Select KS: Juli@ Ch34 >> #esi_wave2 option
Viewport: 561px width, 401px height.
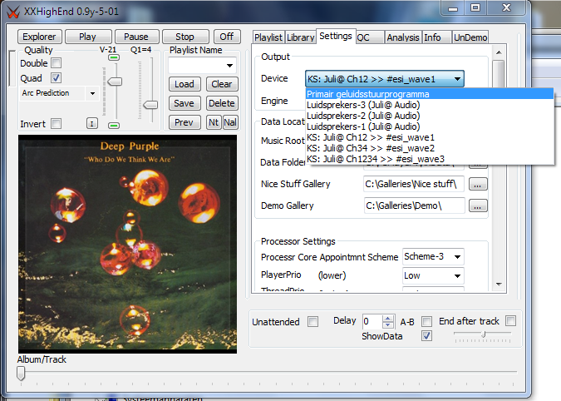430,148
